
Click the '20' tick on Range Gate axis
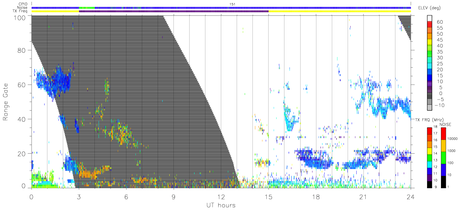[22, 154]
